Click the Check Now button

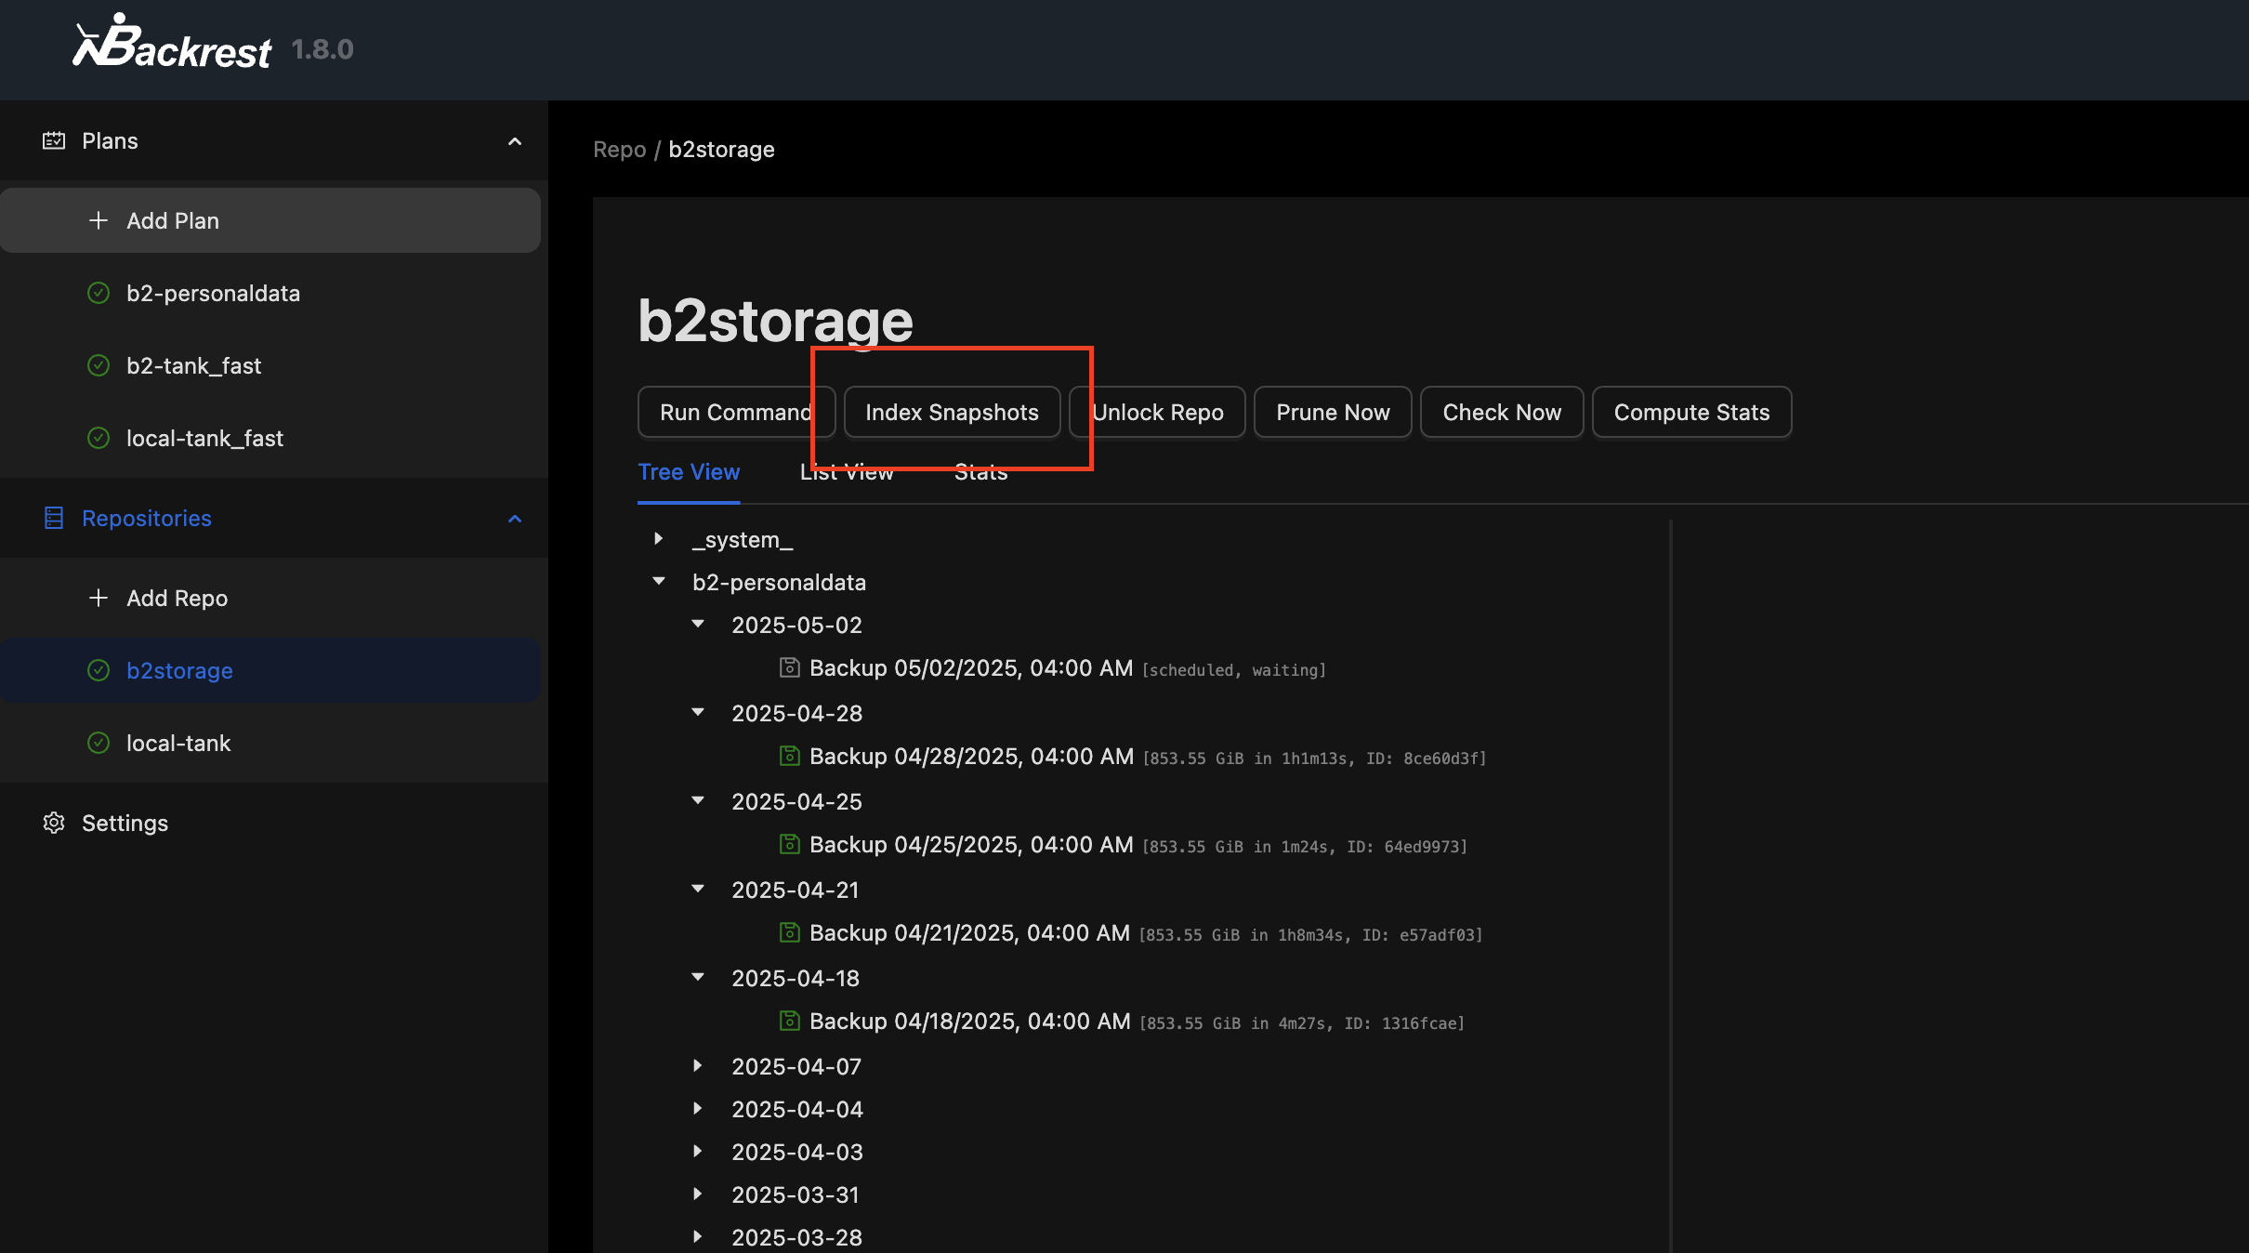pyautogui.click(x=1502, y=412)
